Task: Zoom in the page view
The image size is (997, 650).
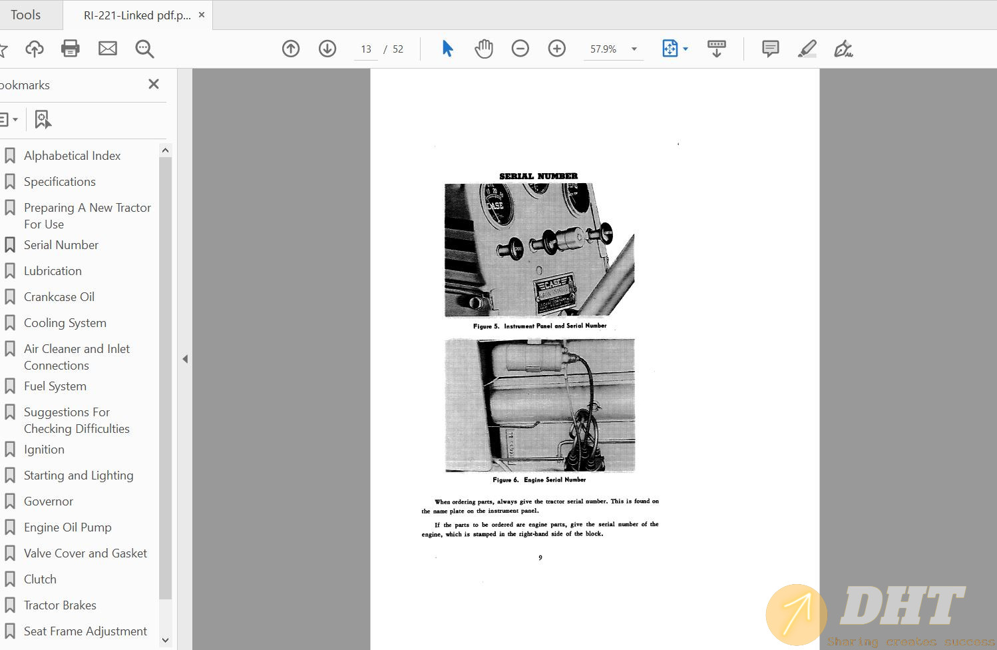Action: click(557, 49)
